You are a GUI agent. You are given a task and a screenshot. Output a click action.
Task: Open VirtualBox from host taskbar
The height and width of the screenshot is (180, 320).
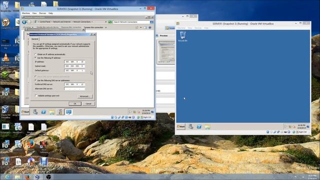point(37,177)
